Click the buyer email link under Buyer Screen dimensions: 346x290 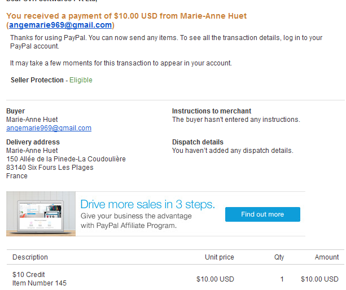(49, 128)
